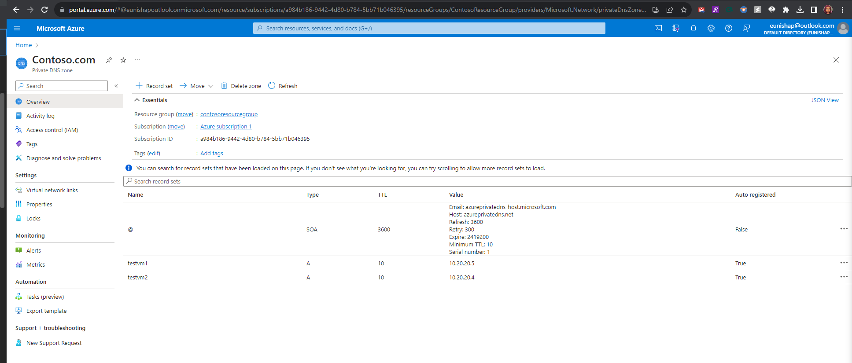Screen dimensions: 852x363
Task: Open Cloud Shell from the top bar
Action: pos(658,28)
